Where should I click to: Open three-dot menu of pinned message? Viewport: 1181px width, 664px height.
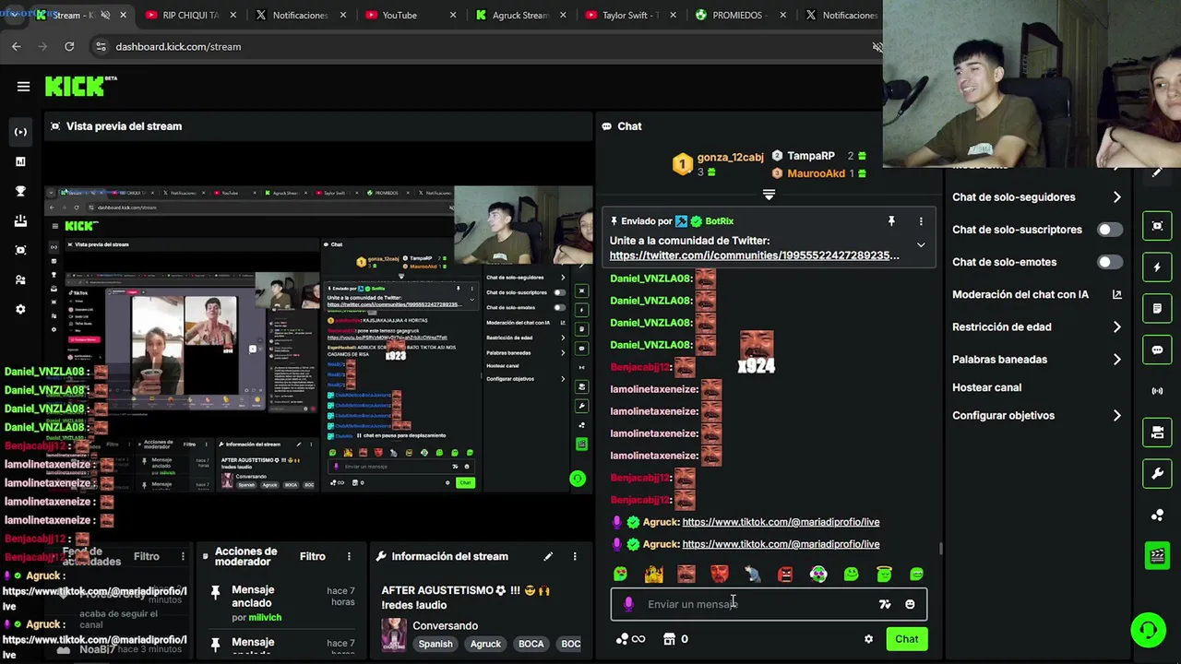pyautogui.click(x=921, y=221)
